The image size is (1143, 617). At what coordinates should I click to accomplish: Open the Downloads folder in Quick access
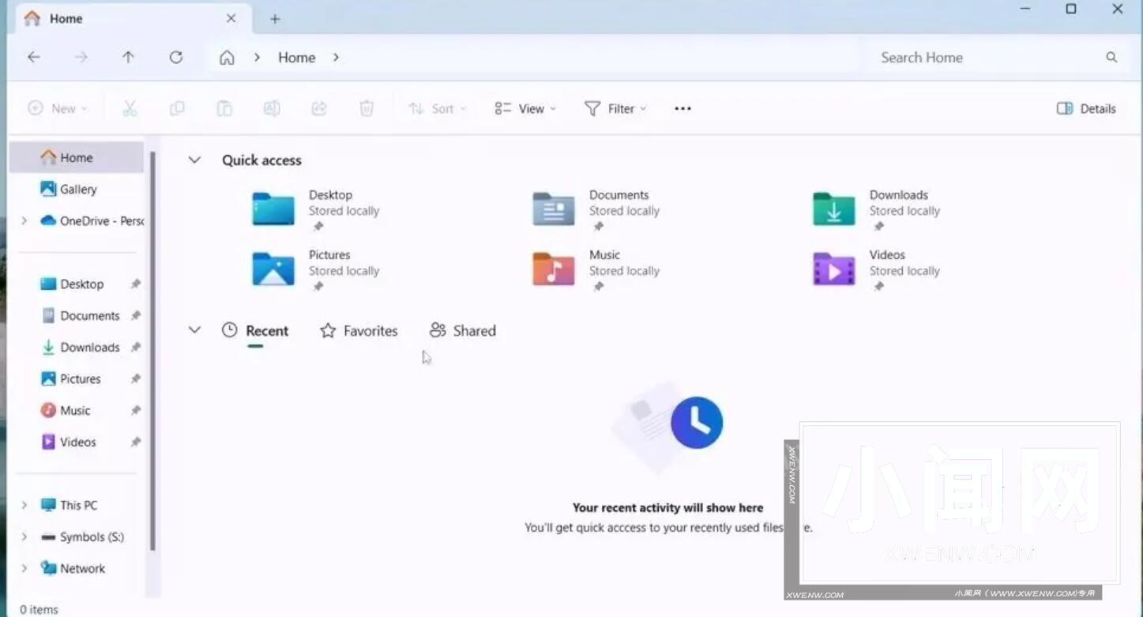pos(877,210)
